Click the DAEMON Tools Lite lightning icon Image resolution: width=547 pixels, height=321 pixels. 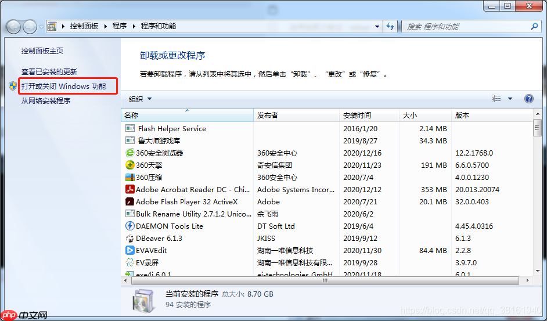(129, 226)
